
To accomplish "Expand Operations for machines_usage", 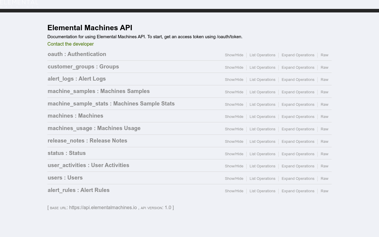I will tap(298, 129).
